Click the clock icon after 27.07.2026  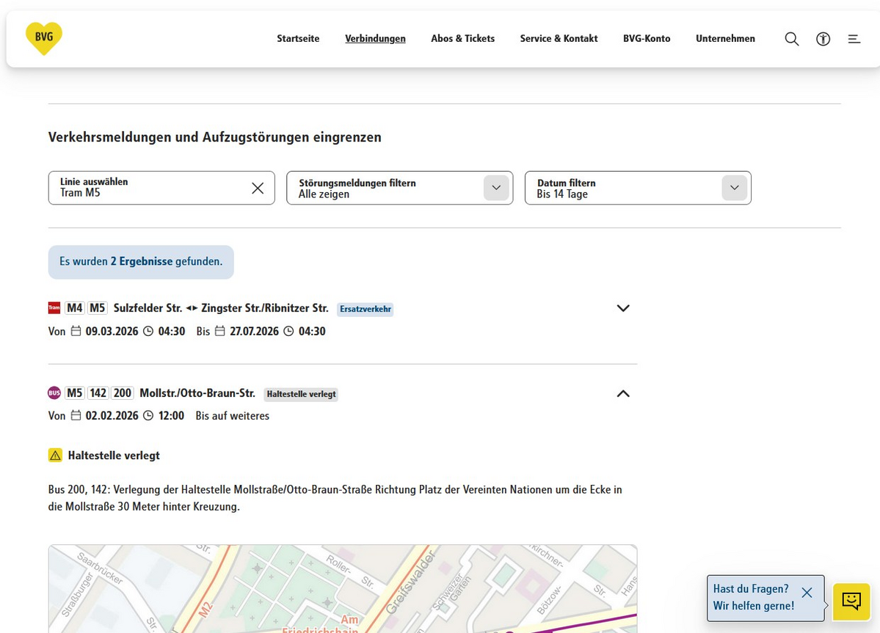coord(288,331)
